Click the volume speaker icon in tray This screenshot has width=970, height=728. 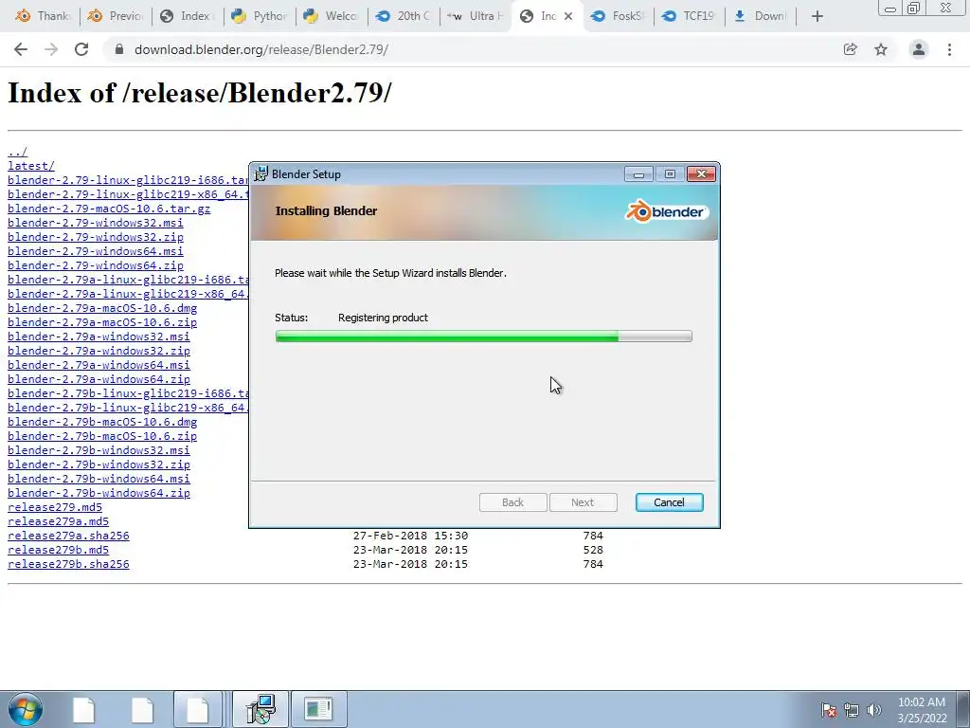point(873,710)
